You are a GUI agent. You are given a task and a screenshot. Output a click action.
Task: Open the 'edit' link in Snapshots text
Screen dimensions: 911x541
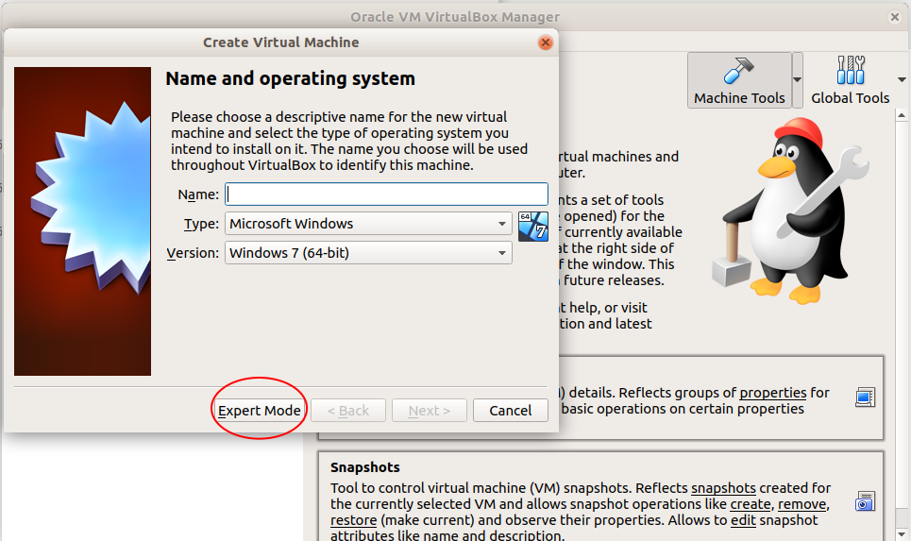[743, 520]
